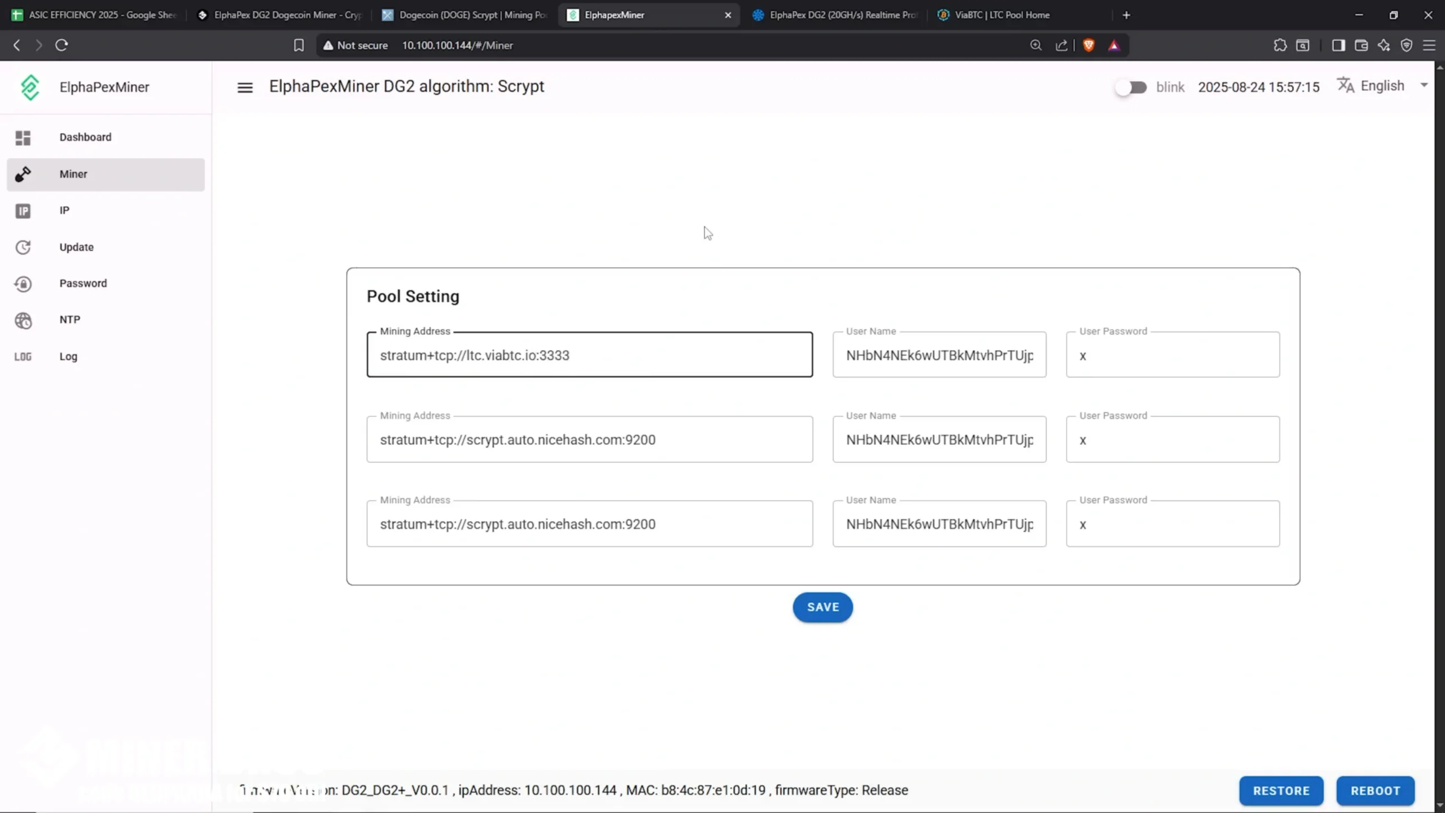This screenshot has height=813, width=1445.
Task: Click the 2025-08-24 date time text
Action: coord(1259,88)
